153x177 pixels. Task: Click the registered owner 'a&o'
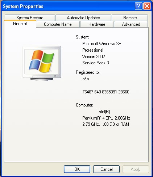86,79
